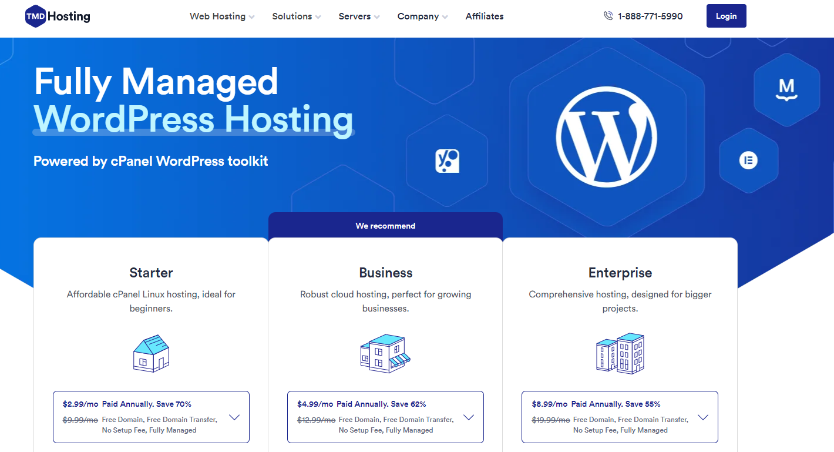Image resolution: width=834 pixels, height=452 pixels.
Task: Click the Business plan shop icon
Action: [385, 353]
